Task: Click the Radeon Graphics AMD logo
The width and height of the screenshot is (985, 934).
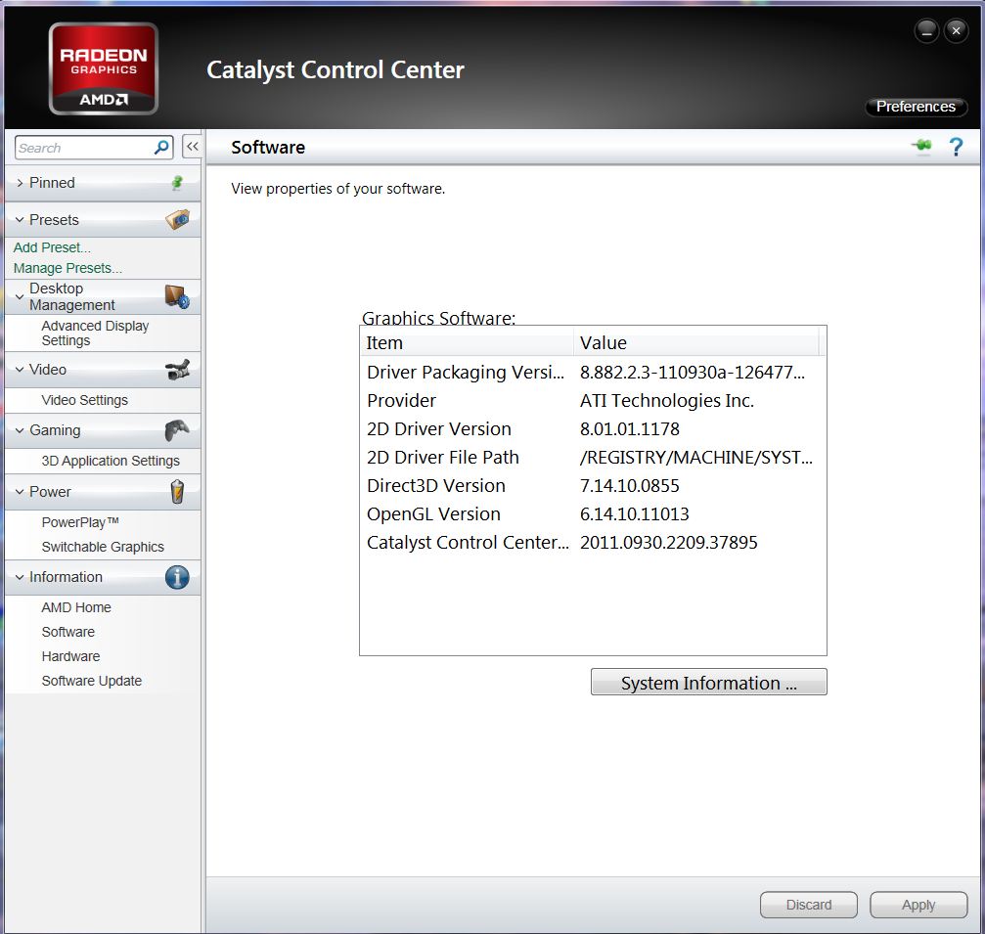Action: point(104,68)
